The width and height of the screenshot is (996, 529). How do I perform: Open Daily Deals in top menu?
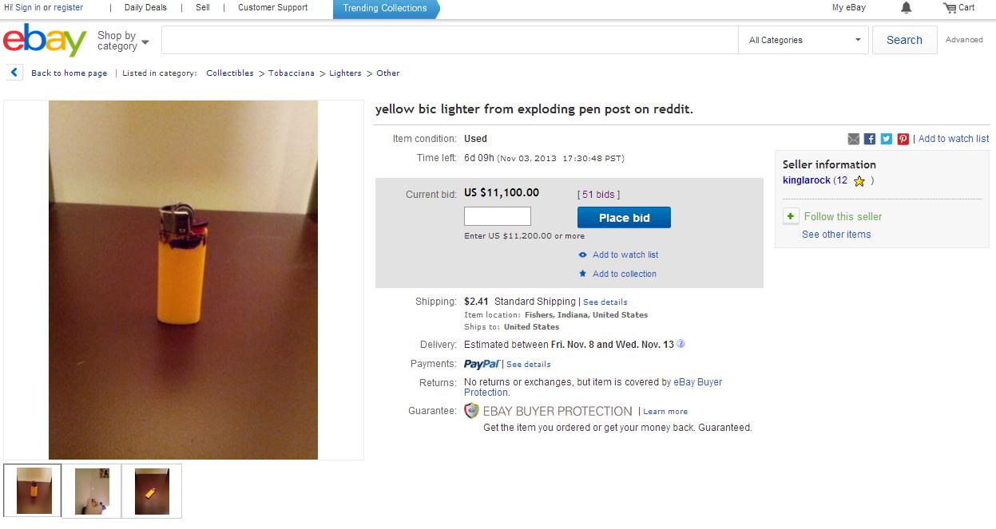(145, 8)
